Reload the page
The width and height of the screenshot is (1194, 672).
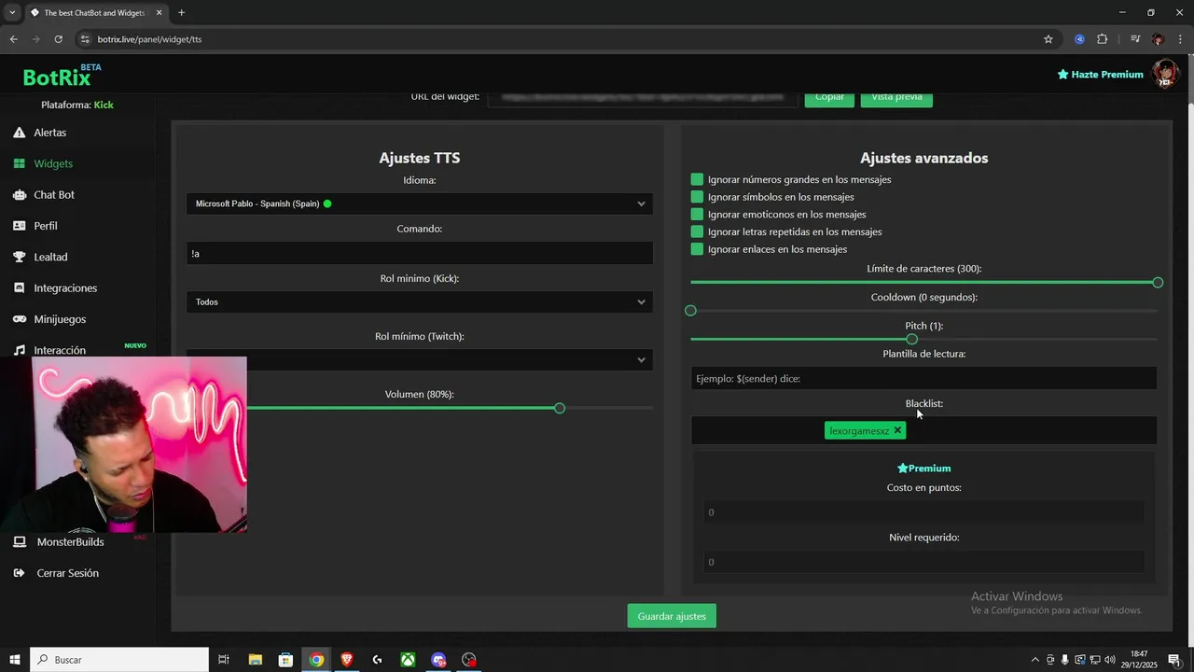58,39
